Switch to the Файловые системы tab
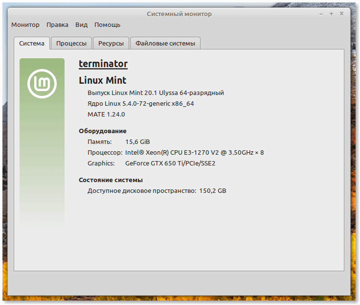The image size is (360, 305). [165, 43]
